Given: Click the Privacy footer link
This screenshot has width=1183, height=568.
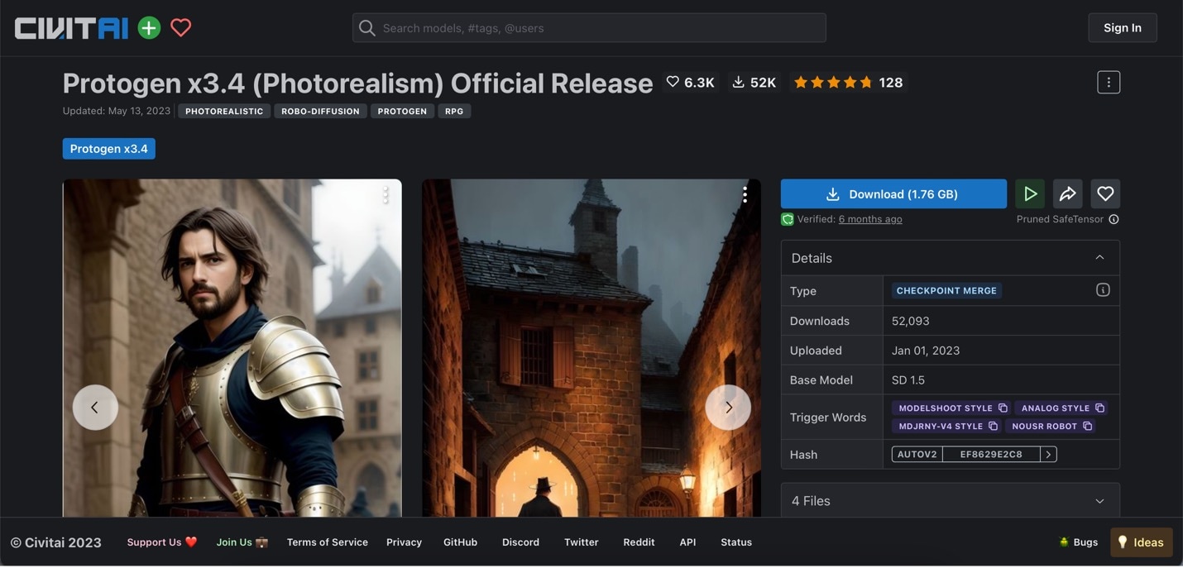Looking at the screenshot, I should tap(404, 542).
